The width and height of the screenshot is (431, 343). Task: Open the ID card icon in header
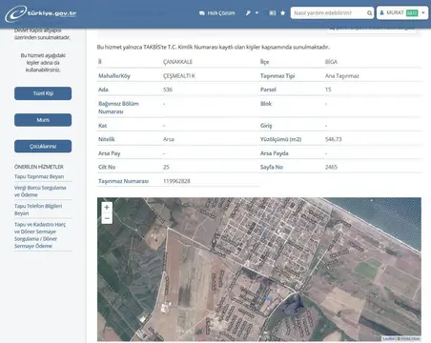click(273, 13)
